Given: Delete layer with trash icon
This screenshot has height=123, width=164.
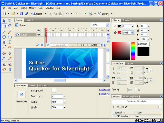Looking at the screenshot, I should point(42,45).
